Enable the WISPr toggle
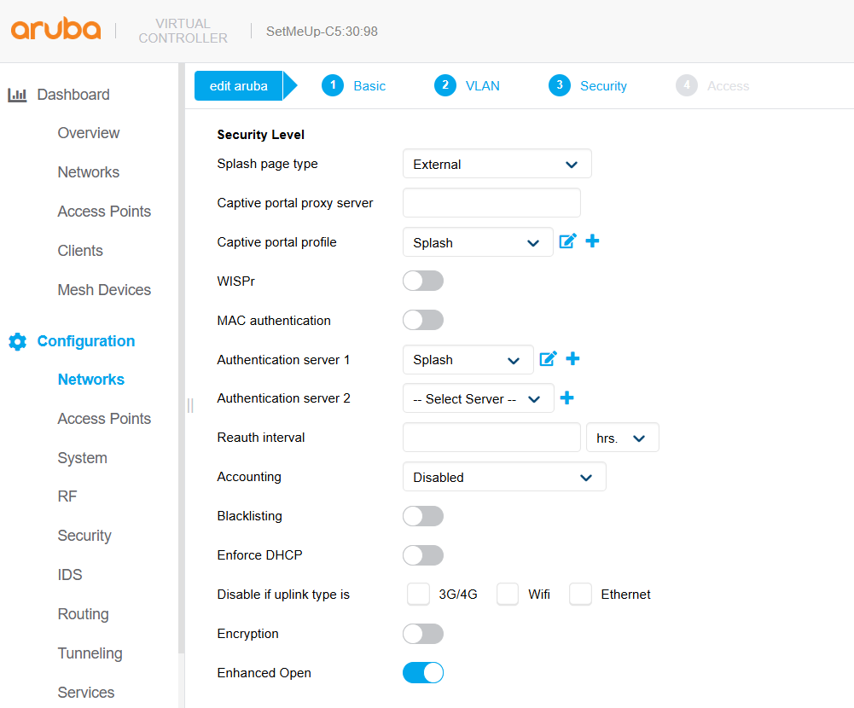The width and height of the screenshot is (854, 708). (x=423, y=281)
